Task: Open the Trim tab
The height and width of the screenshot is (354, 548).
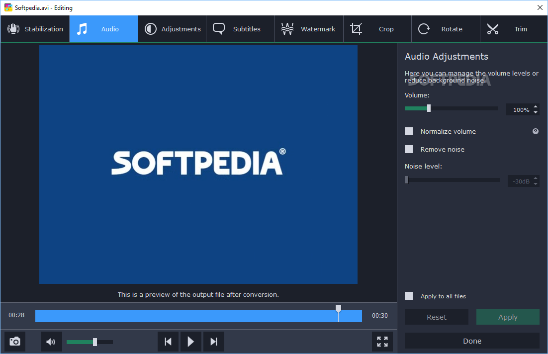Action: point(514,29)
